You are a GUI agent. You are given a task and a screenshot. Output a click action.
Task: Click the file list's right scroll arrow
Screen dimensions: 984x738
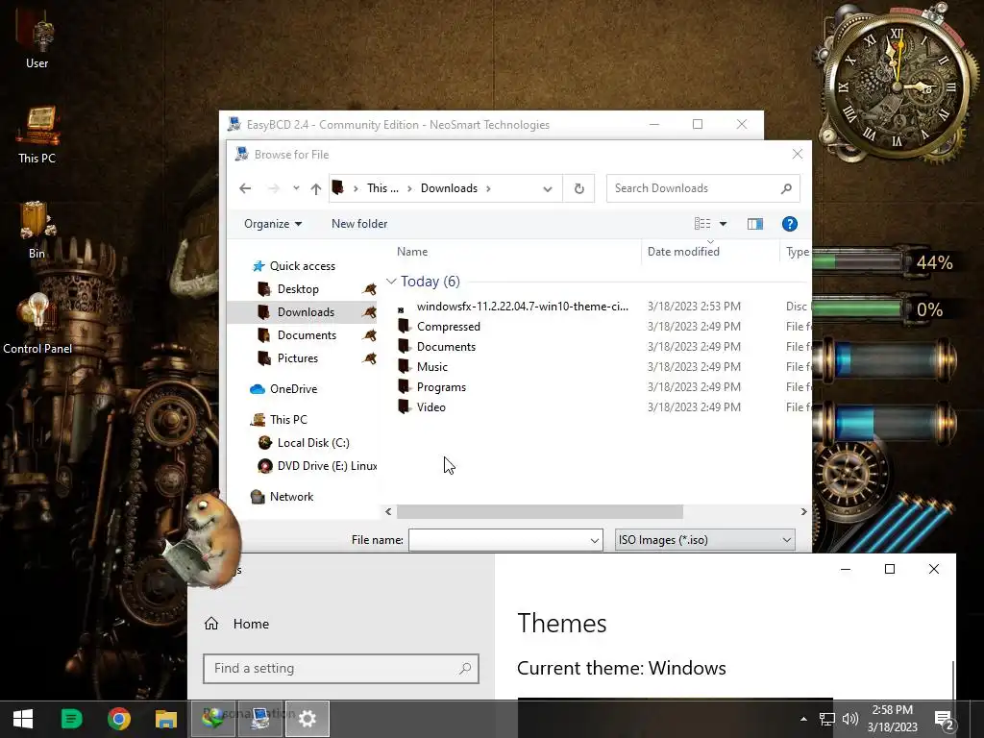pos(803,512)
